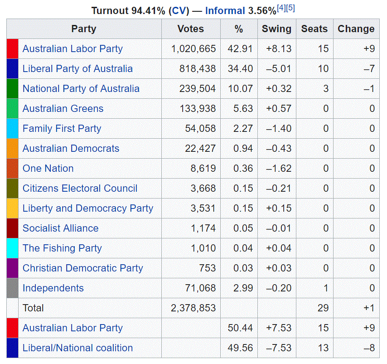Open The Fishing Party link
Viewport: 387px width, 364px height.
62,248
